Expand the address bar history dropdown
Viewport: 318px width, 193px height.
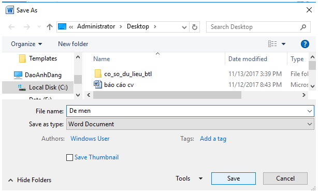tap(184, 27)
